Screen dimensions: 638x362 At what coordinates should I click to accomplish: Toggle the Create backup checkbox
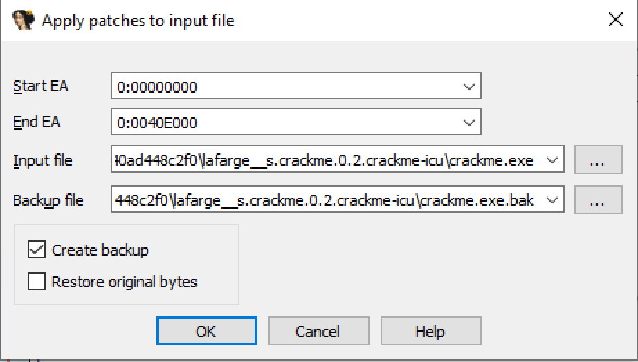click(35, 249)
